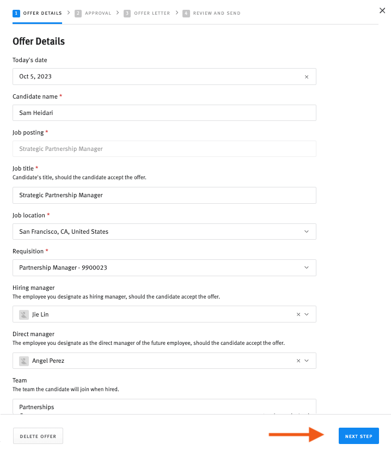This screenshot has height=450, width=391.
Task: Click the Job title text field
Action: click(x=163, y=195)
